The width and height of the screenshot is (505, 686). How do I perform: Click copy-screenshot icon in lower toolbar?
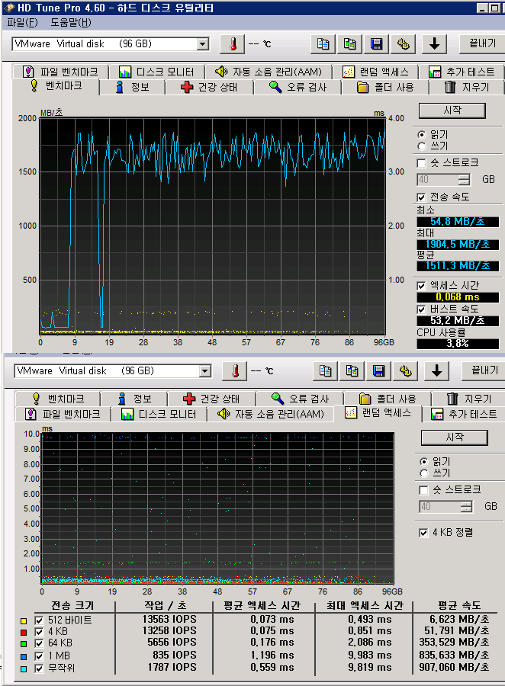tap(352, 371)
